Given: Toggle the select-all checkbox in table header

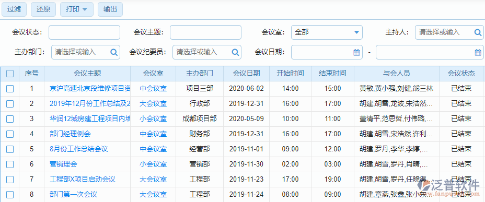Looking at the screenshot, I should (x=10, y=74).
